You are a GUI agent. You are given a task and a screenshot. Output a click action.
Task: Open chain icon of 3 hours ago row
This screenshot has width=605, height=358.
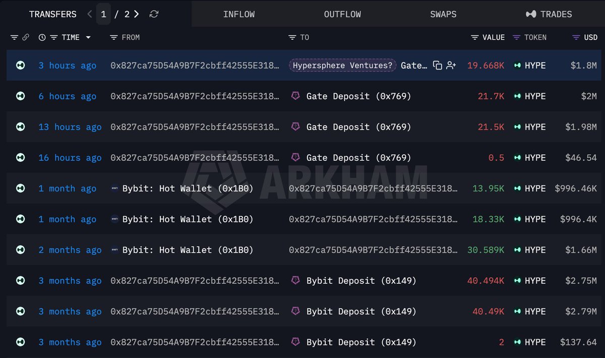[21, 65]
